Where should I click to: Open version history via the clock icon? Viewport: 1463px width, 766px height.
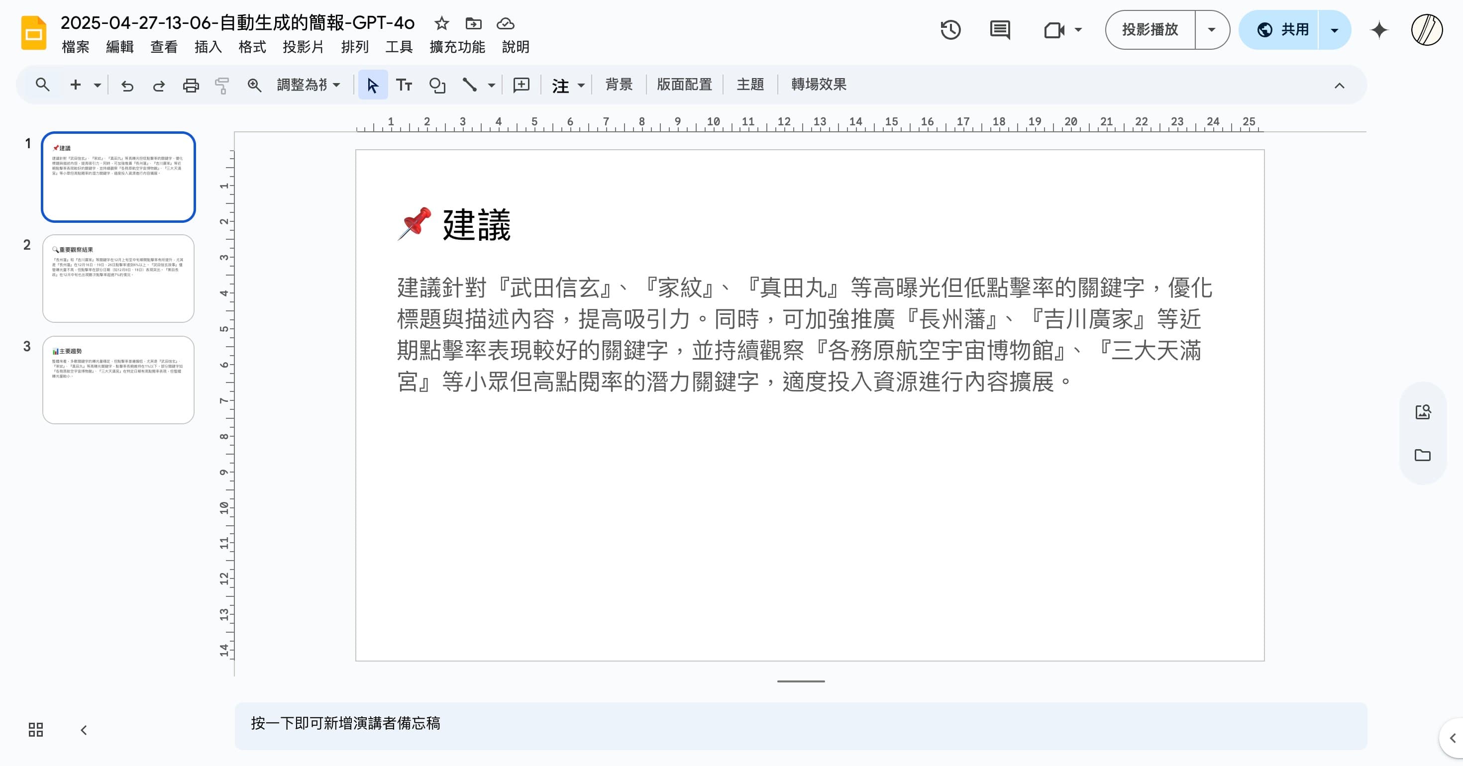pyautogui.click(x=951, y=29)
